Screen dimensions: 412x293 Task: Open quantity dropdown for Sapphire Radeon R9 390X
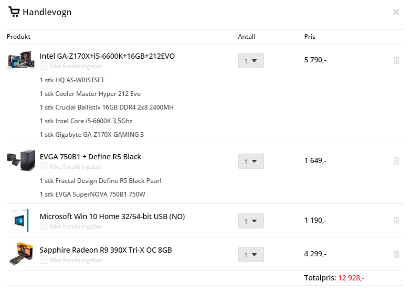pyautogui.click(x=251, y=254)
